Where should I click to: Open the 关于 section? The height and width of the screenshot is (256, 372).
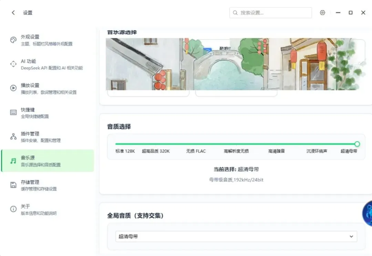click(48, 209)
